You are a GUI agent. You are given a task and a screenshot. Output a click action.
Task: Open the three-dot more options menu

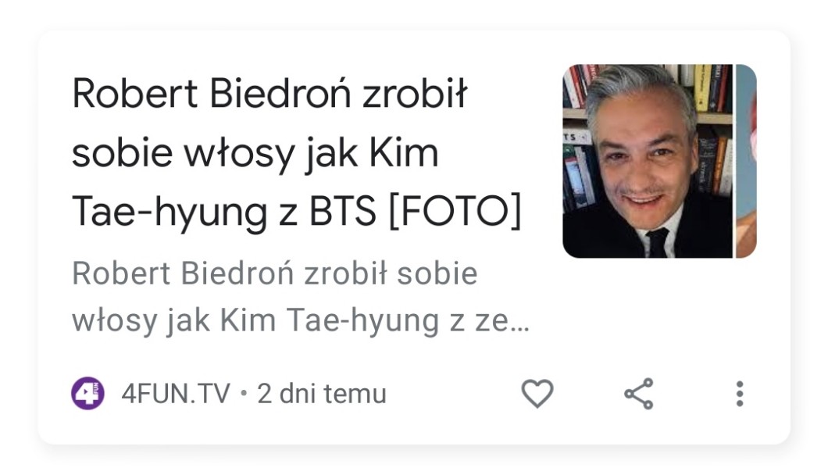pyautogui.click(x=740, y=394)
